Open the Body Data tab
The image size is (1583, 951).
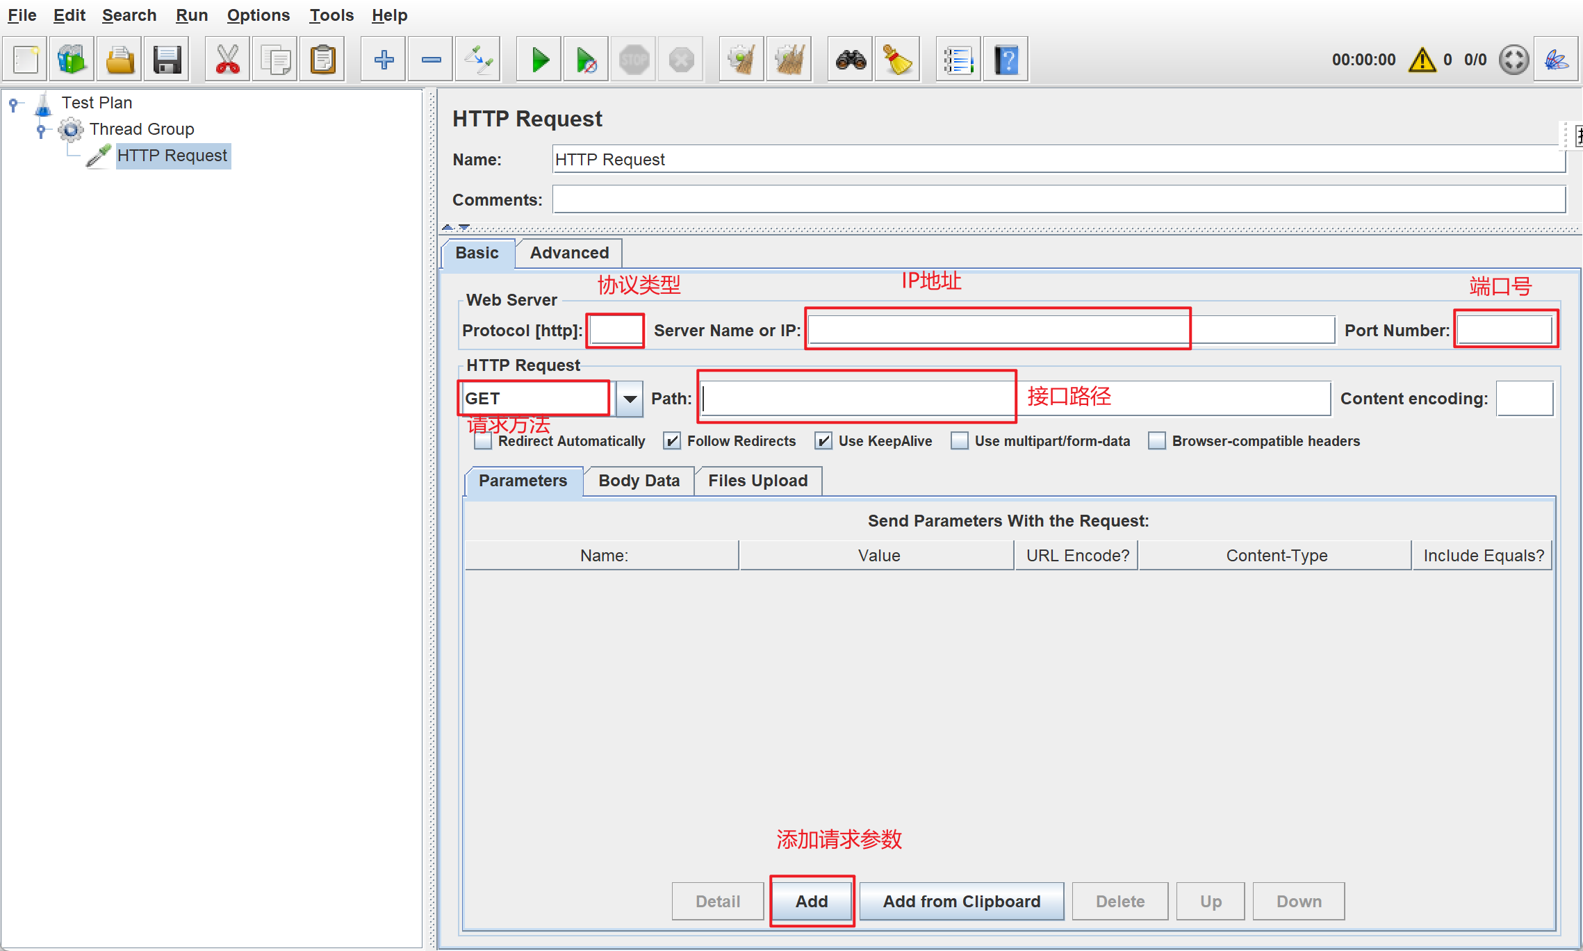coord(639,481)
